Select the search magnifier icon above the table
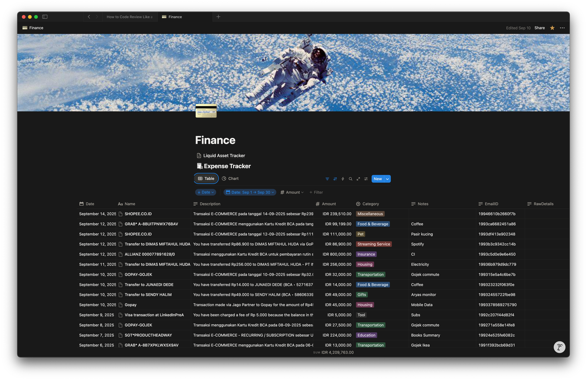The image size is (587, 380). [350, 179]
